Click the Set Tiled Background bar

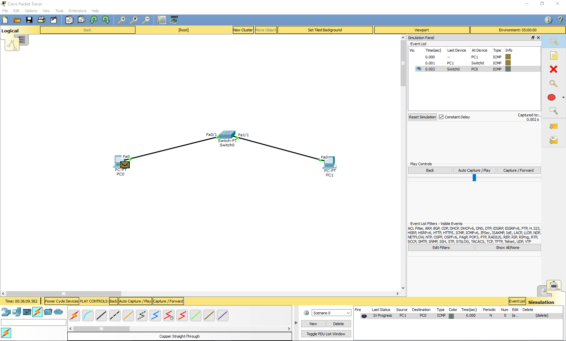tap(325, 30)
